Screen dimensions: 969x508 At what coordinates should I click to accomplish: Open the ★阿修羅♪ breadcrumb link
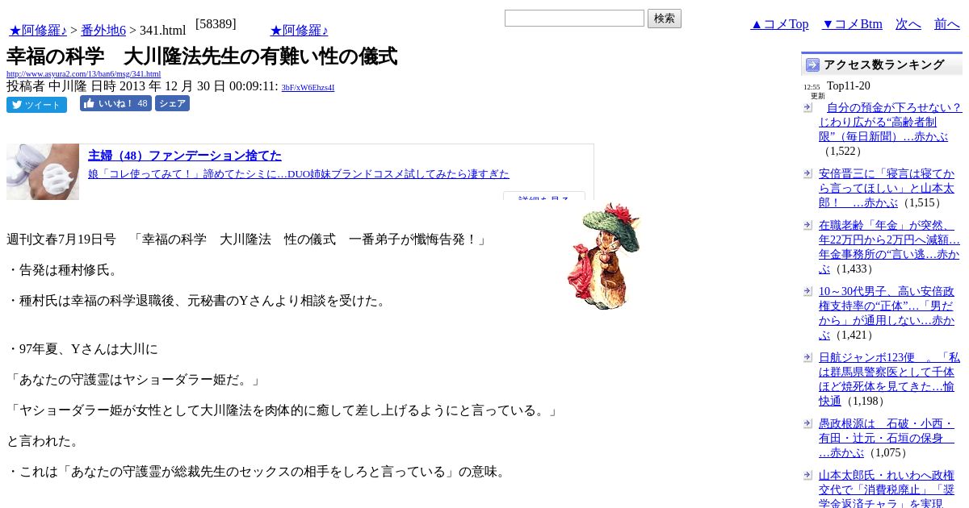pyautogui.click(x=38, y=31)
